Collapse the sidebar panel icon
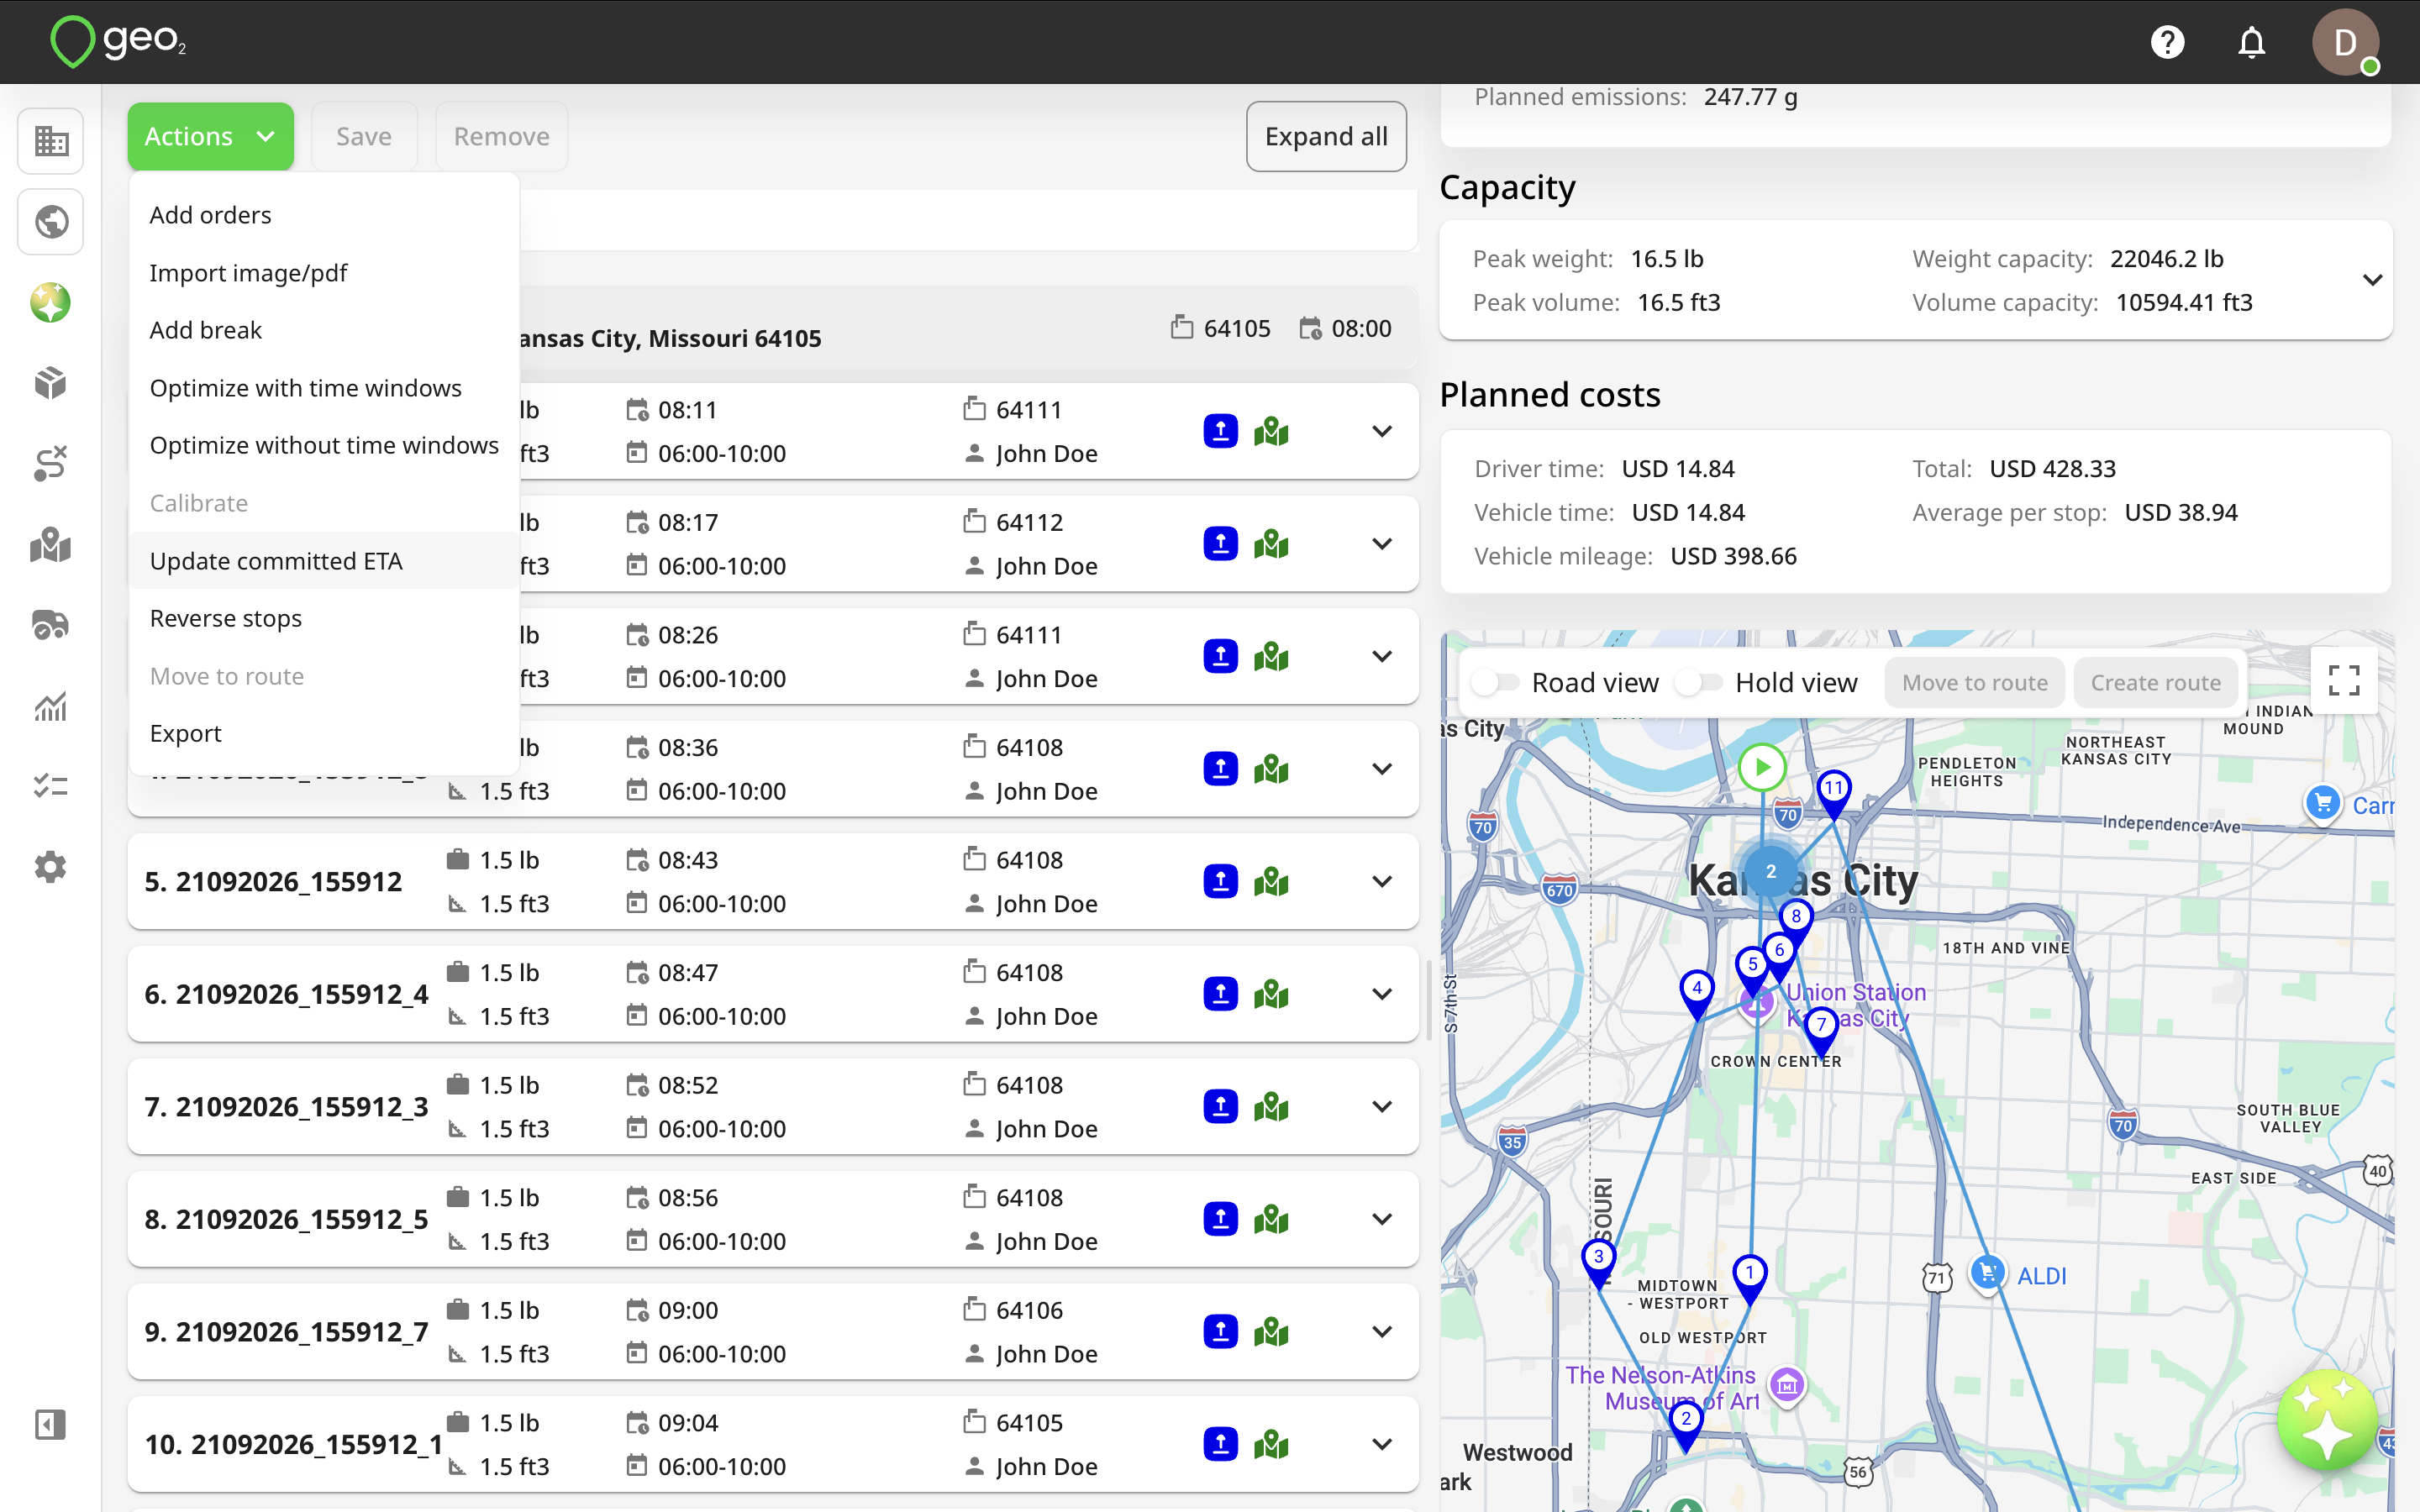The height and width of the screenshot is (1512, 2420). [x=50, y=1424]
